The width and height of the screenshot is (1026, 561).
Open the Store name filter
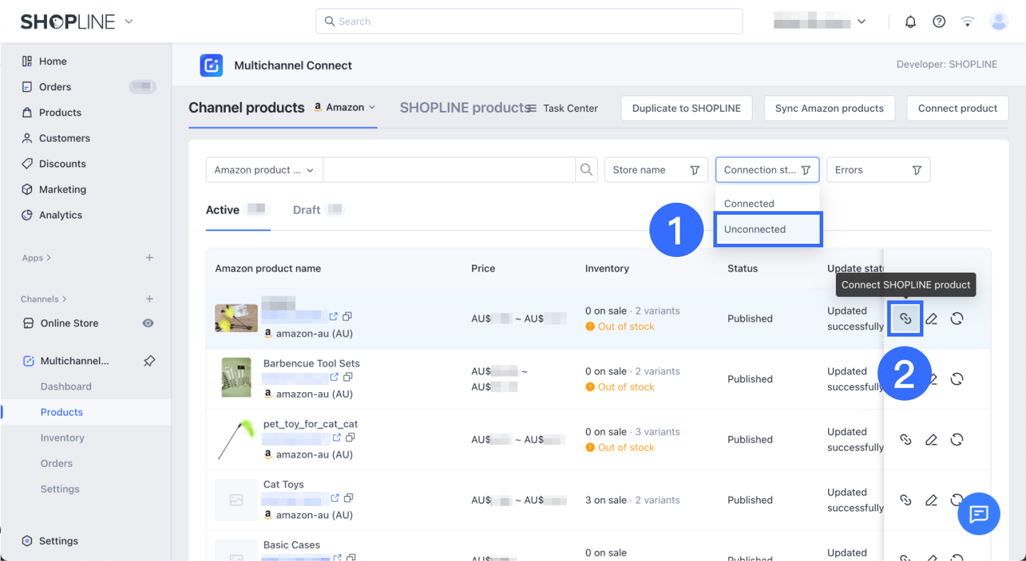[656, 170]
